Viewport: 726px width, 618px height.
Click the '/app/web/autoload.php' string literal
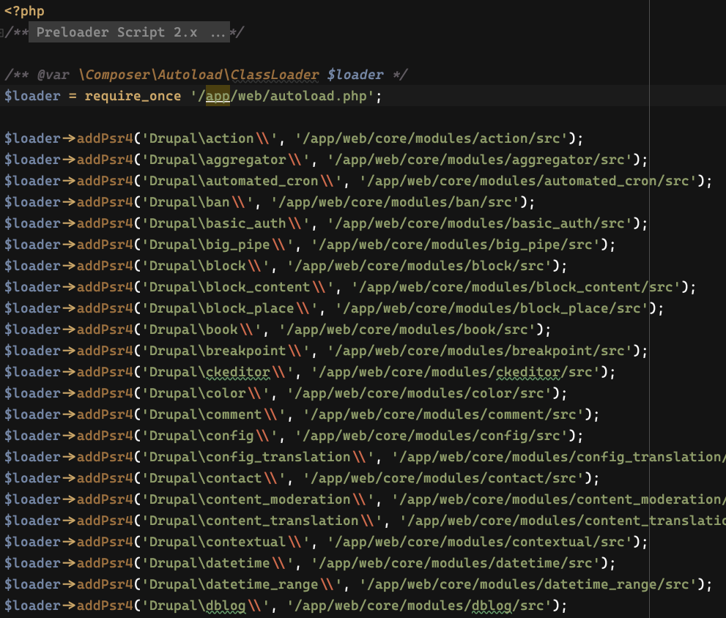tap(286, 96)
